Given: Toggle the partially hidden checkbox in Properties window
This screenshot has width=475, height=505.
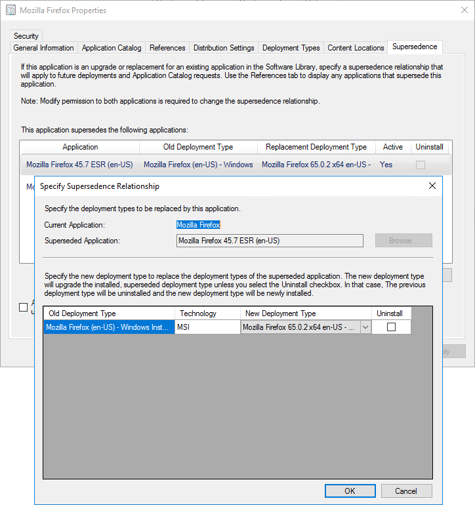Looking at the screenshot, I should (x=24, y=307).
